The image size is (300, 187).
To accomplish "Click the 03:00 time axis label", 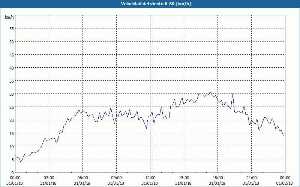I will point(49,178).
